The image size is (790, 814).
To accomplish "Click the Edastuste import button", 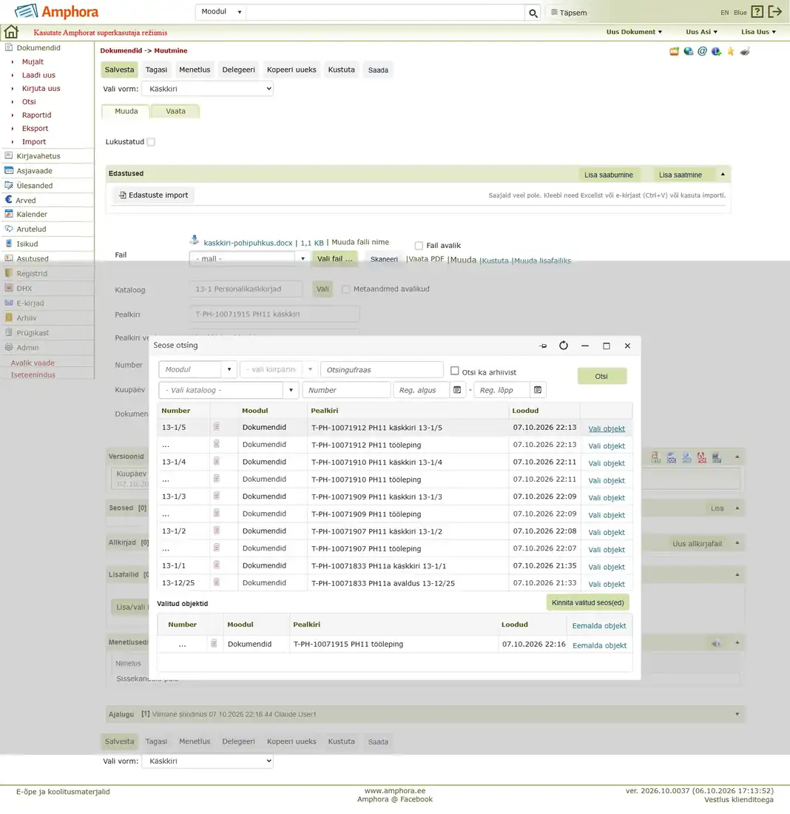I will [x=154, y=195].
